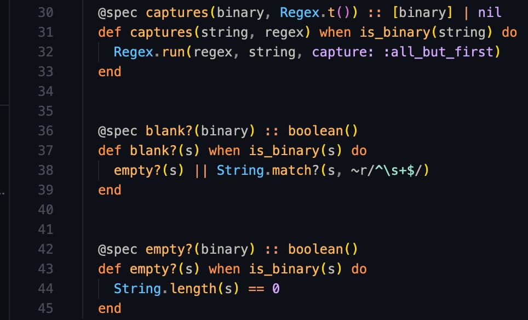Click line number 44 in the gutter
Screen dimensions: 528x320
pyautogui.click(x=45, y=289)
